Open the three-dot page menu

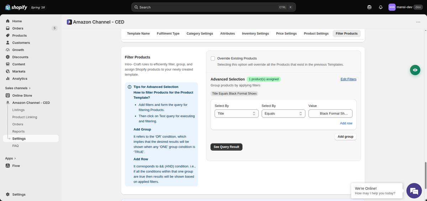(x=418, y=22)
